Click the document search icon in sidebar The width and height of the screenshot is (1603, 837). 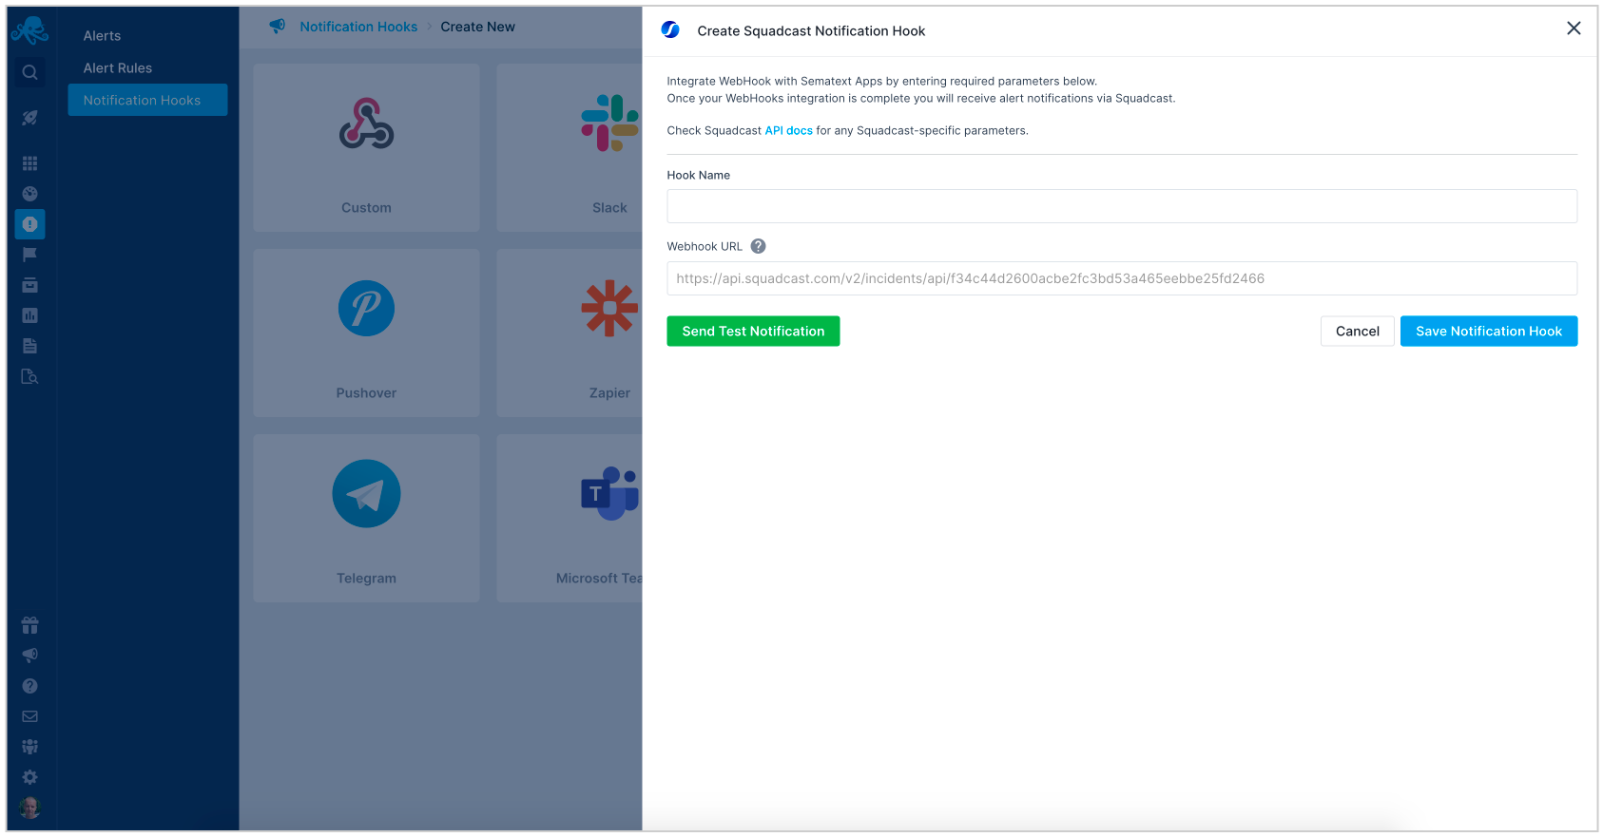29,376
